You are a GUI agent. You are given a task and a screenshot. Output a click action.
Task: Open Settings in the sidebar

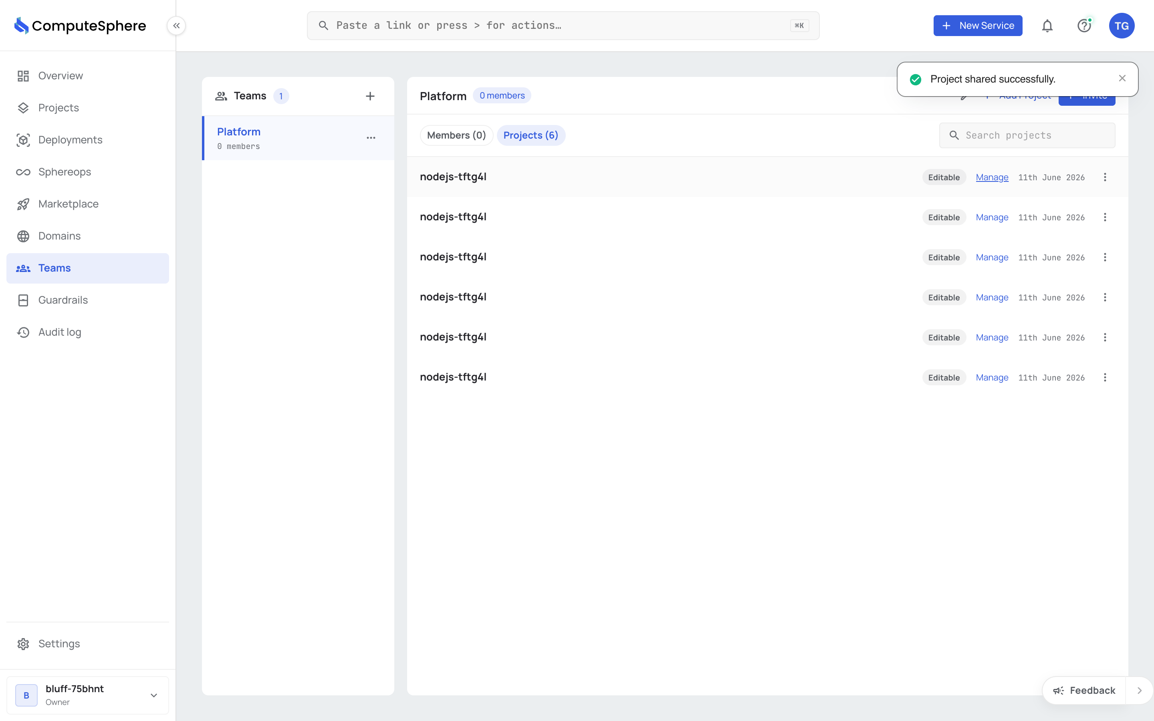click(x=88, y=644)
